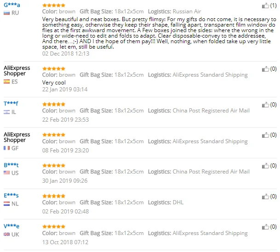The height and width of the screenshot is (252, 280).
Task: Upvote the GF AliExpress Shopper review
Action: (x=265, y=136)
